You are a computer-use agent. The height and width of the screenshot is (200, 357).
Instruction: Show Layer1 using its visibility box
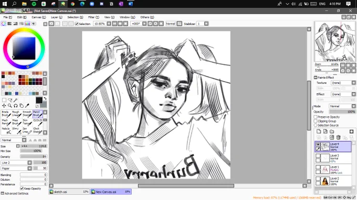tap(318, 168)
